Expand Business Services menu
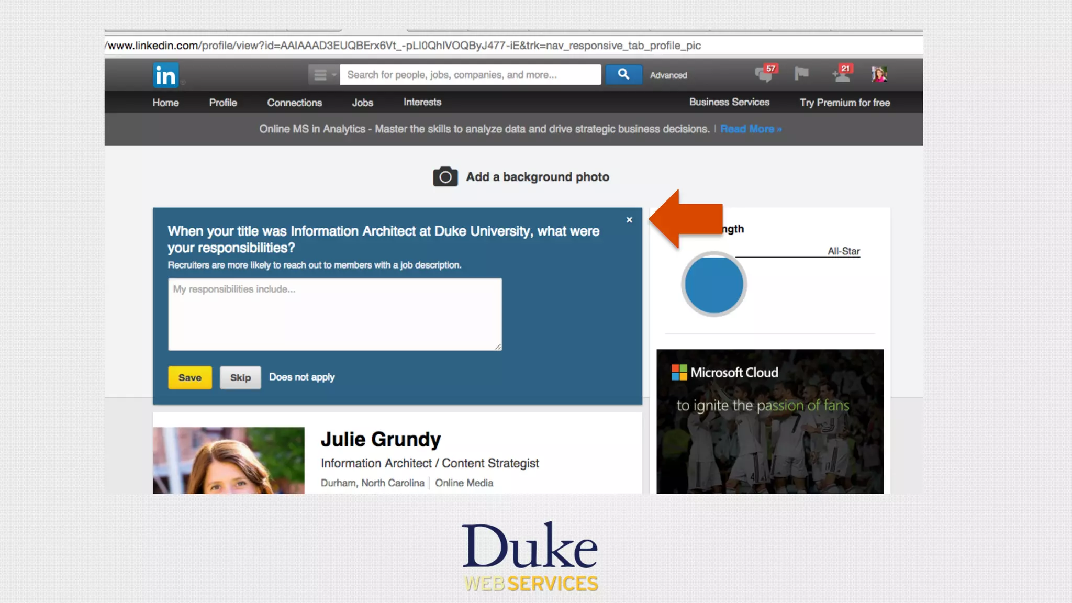 point(729,102)
